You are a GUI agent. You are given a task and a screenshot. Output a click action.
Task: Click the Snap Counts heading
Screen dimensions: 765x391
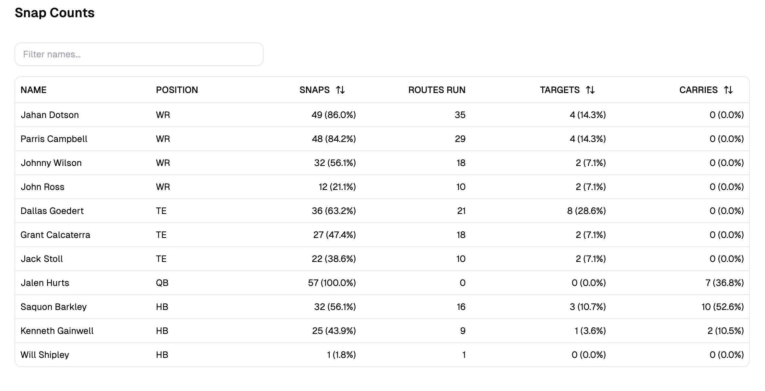point(54,13)
